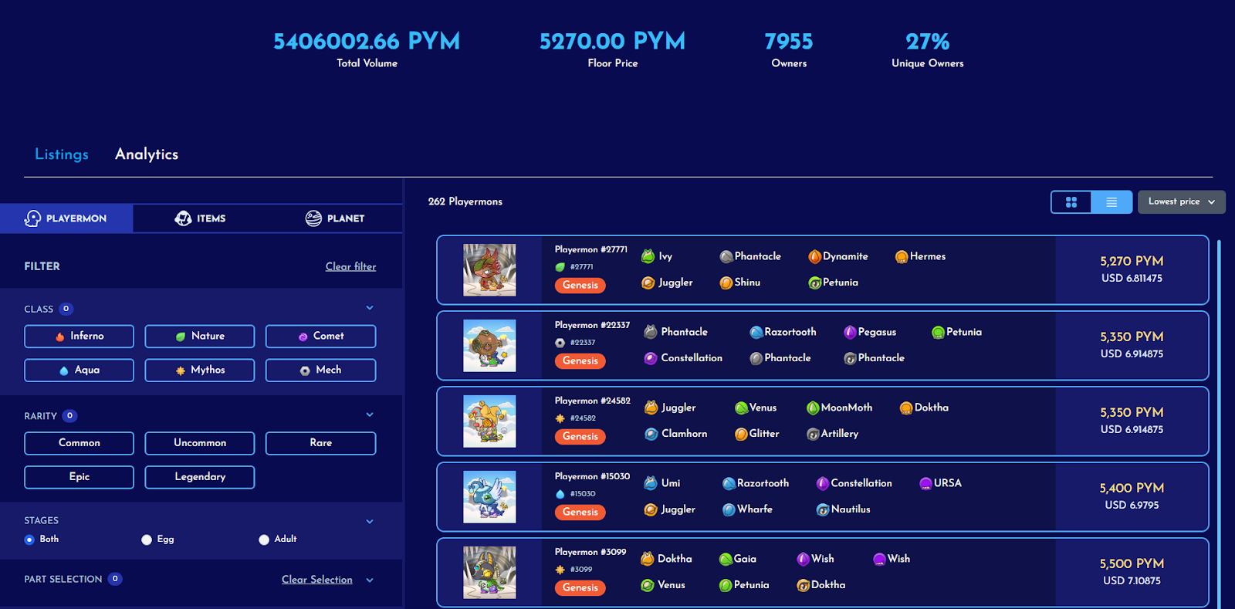
Task: Click the Aqua water drop class filter
Action: 79,370
